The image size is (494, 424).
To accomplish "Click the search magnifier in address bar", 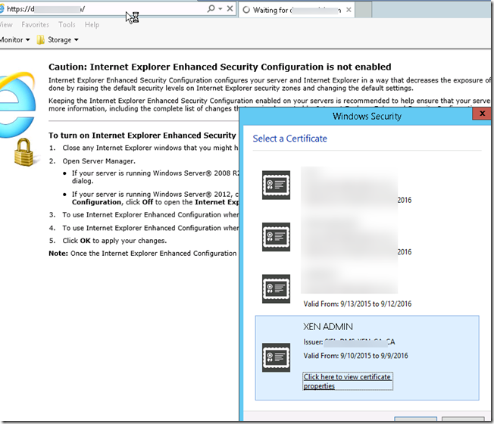I will [211, 8].
